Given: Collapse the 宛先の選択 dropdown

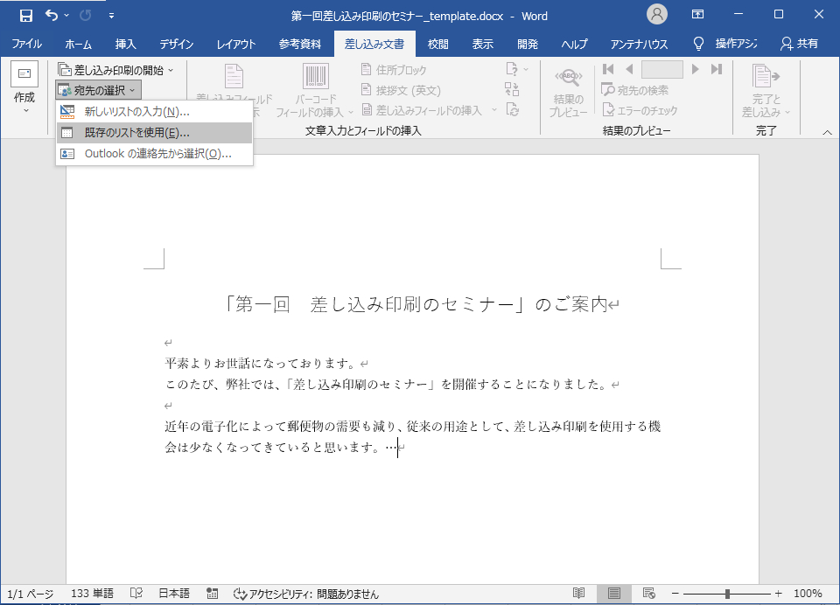Looking at the screenshot, I should 97,90.
